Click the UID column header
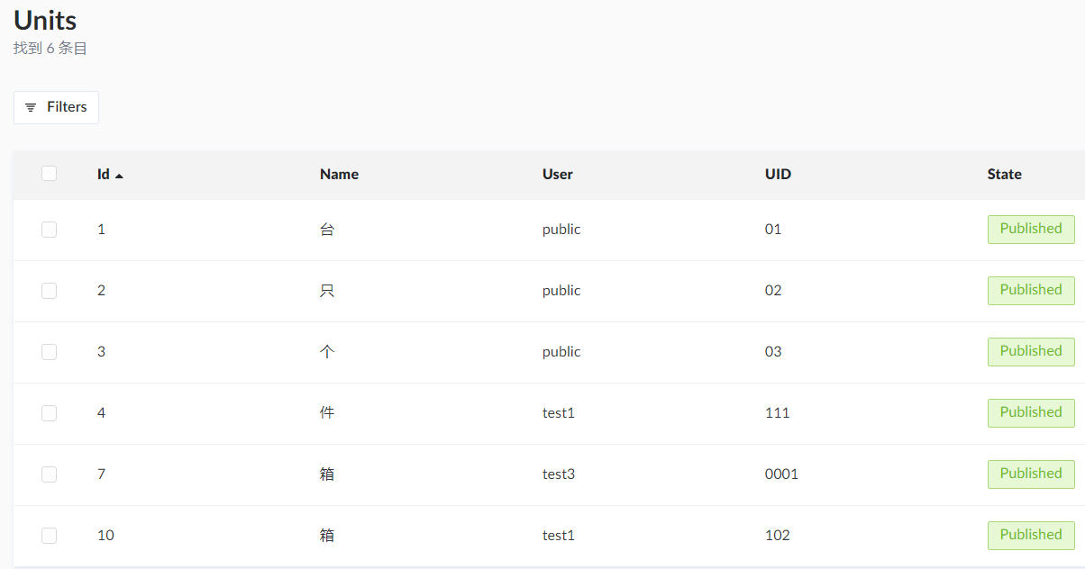The image size is (1085, 569). (777, 174)
